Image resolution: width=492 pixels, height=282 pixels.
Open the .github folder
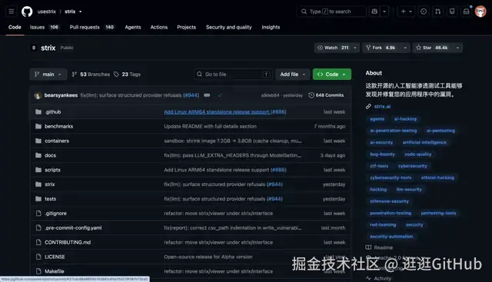pos(53,112)
